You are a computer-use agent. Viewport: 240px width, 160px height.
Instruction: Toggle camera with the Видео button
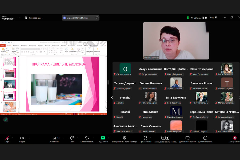(x=22, y=138)
